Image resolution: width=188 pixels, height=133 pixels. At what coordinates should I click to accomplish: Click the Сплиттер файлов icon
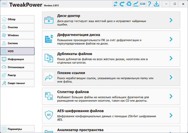49,96
